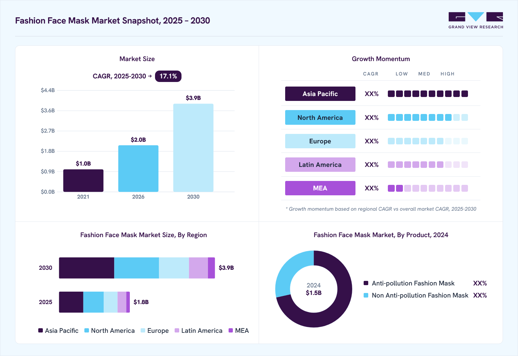Click the Europe label in Growth Momentum
The width and height of the screenshot is (518, 356).
(x=320, y=141)
